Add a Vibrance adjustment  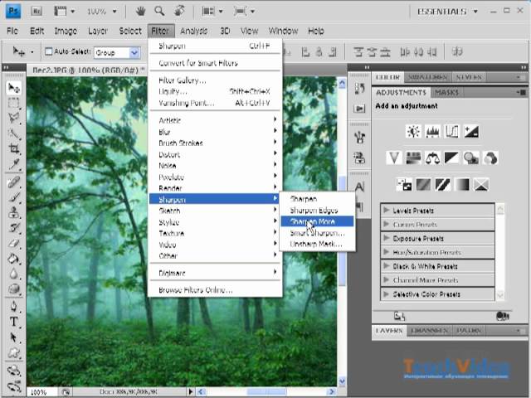point(394,158)
